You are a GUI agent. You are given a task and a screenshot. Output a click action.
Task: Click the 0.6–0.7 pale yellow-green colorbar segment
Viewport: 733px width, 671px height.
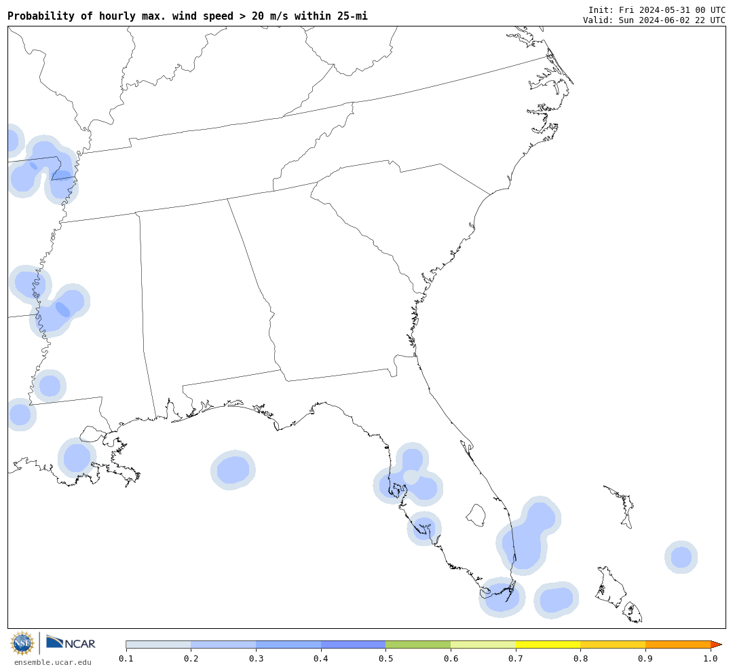pos(483,645)
